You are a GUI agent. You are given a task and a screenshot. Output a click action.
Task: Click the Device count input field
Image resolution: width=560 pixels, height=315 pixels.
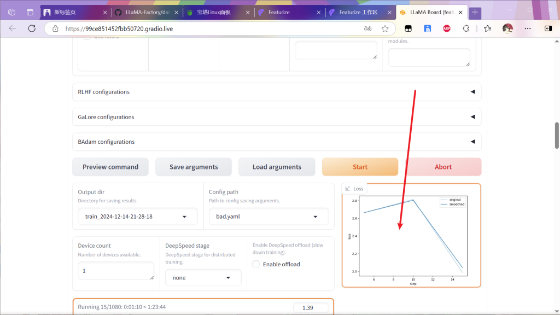116,271
